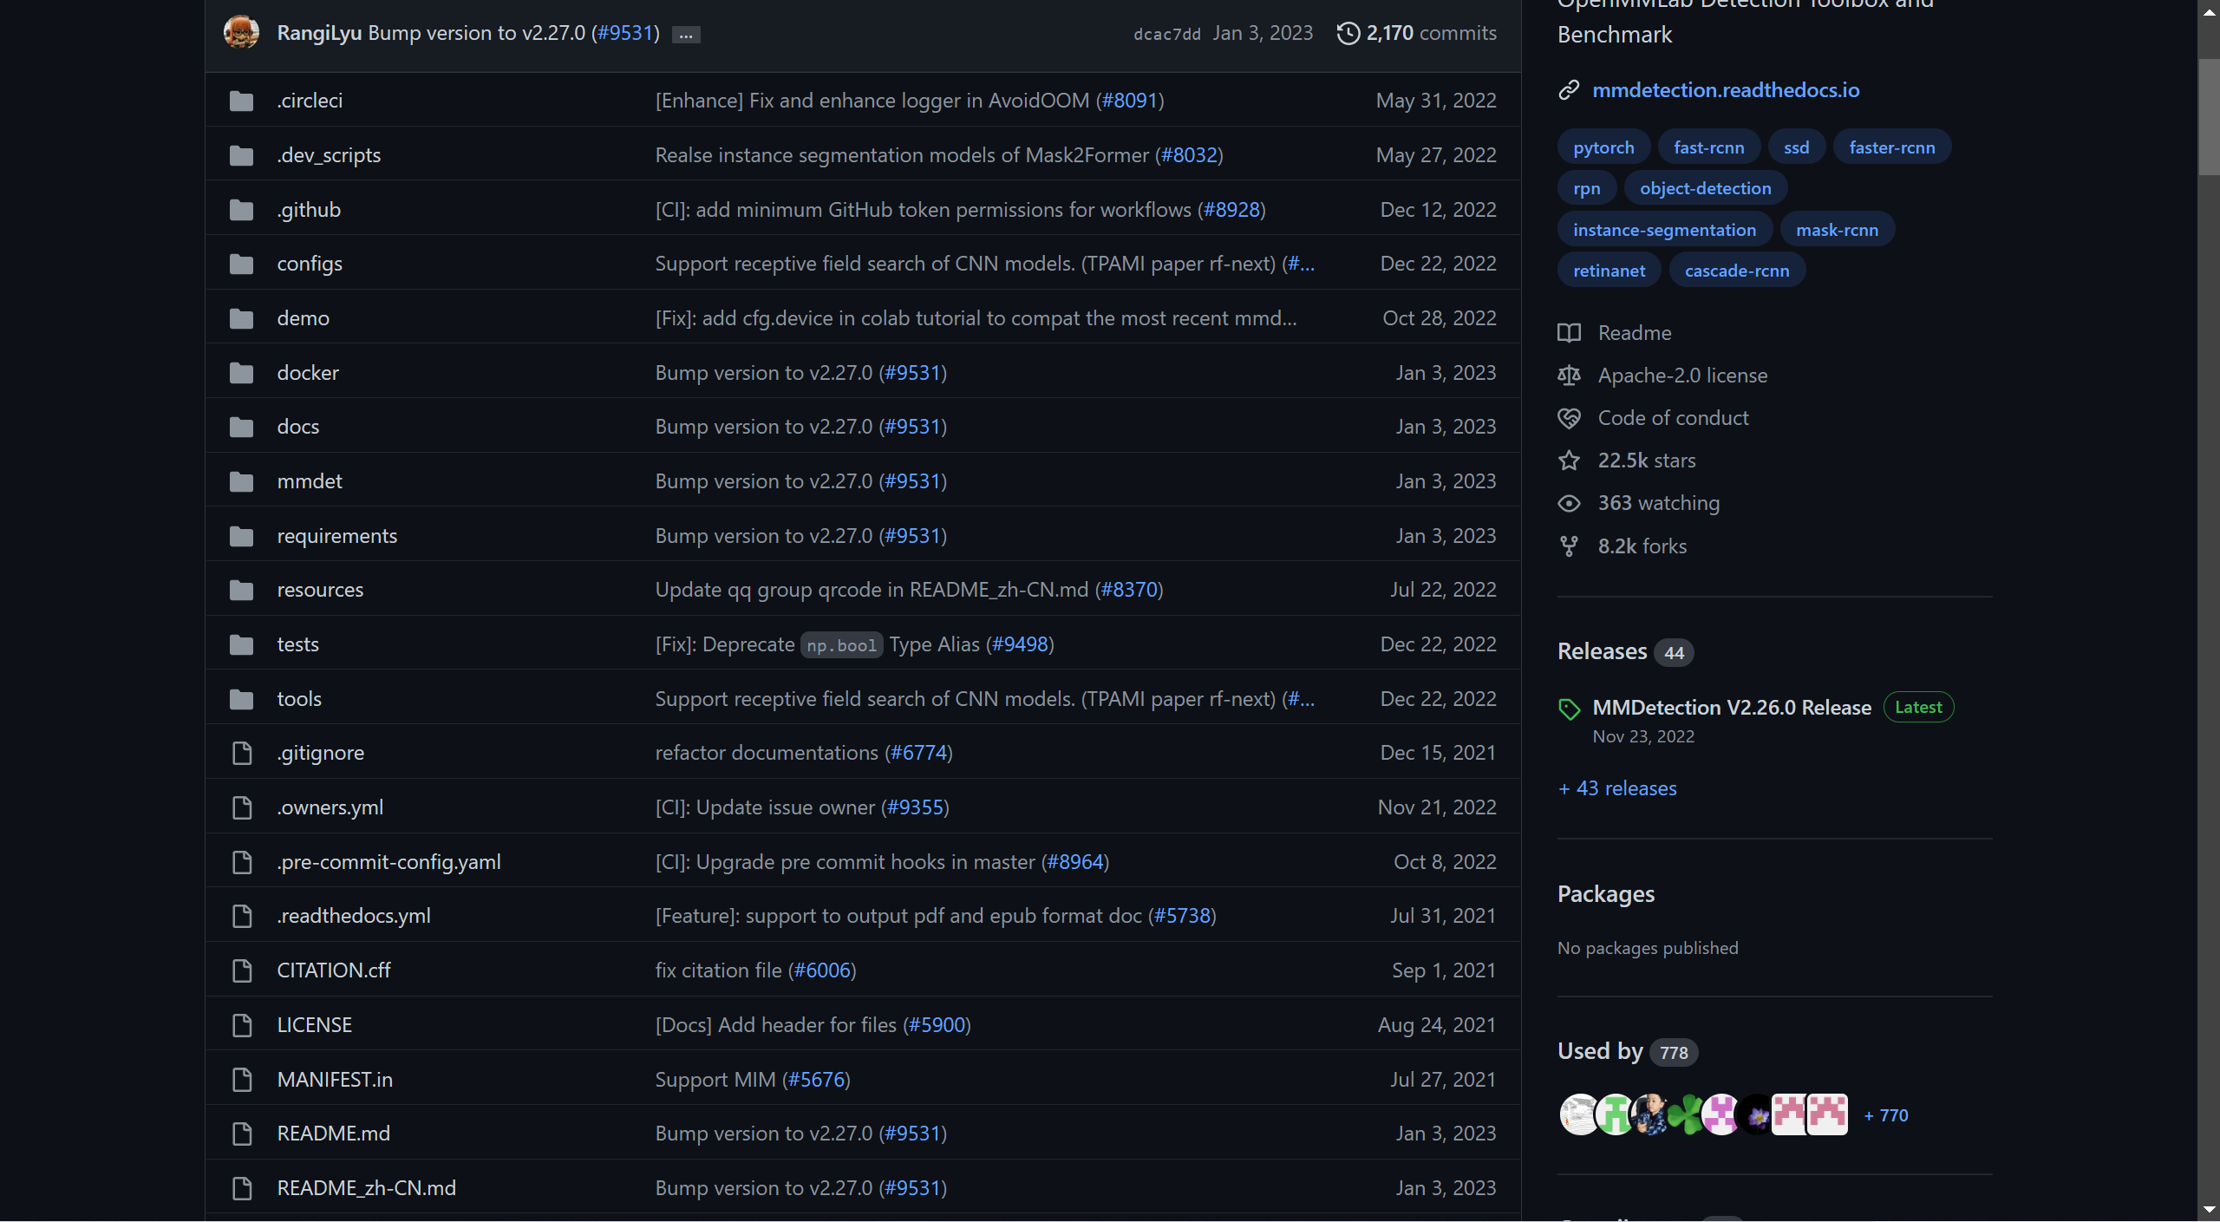Open the Packages heading link
The height and width of the screenshot is (1222, 2220).
coord(1606,894)
